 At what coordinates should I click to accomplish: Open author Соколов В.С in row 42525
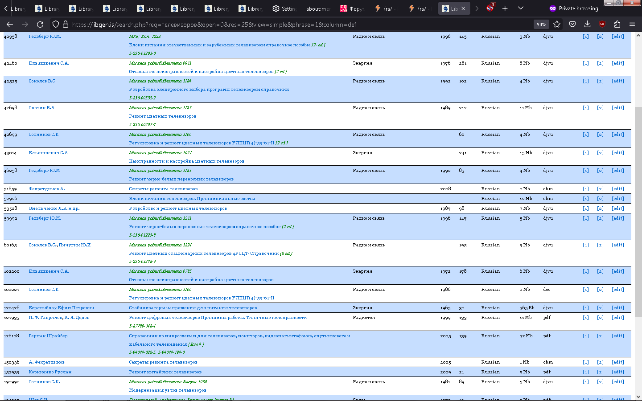pos(42,81)
